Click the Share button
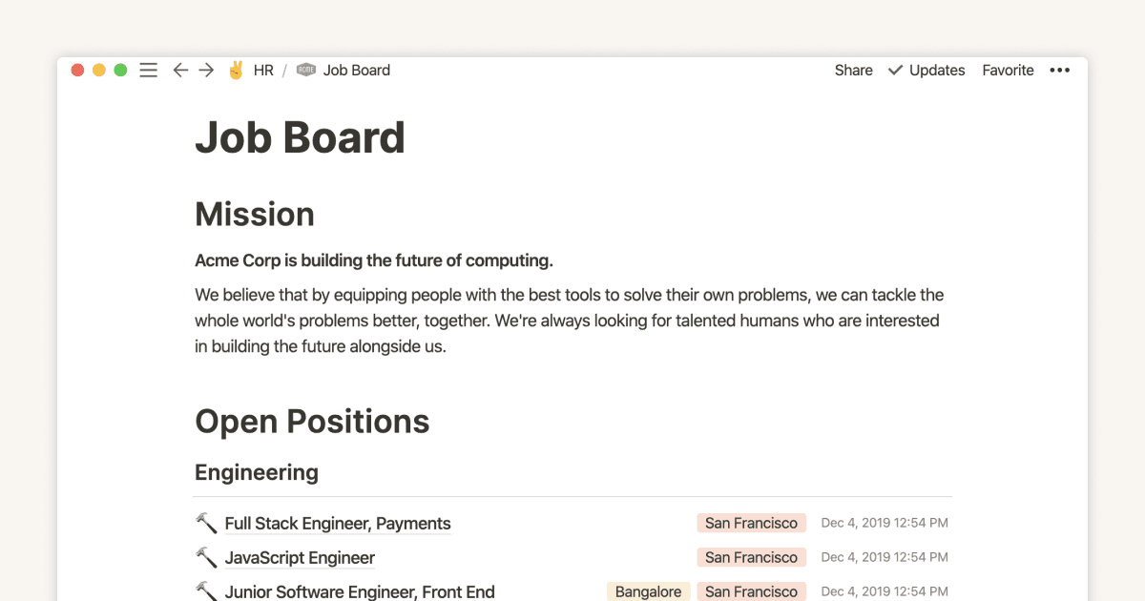 (x=853, y=70)
